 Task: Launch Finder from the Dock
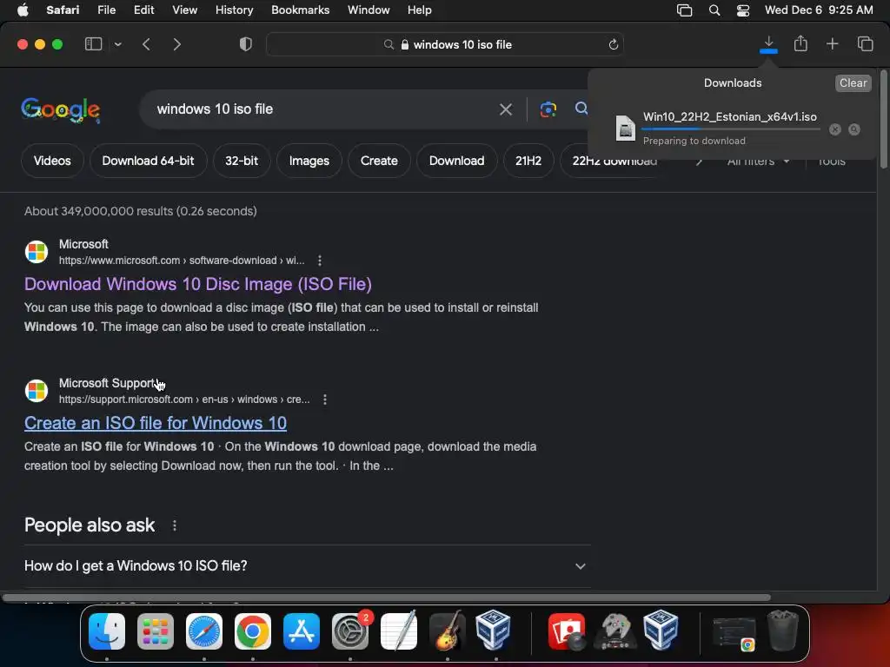click(107, 631)
